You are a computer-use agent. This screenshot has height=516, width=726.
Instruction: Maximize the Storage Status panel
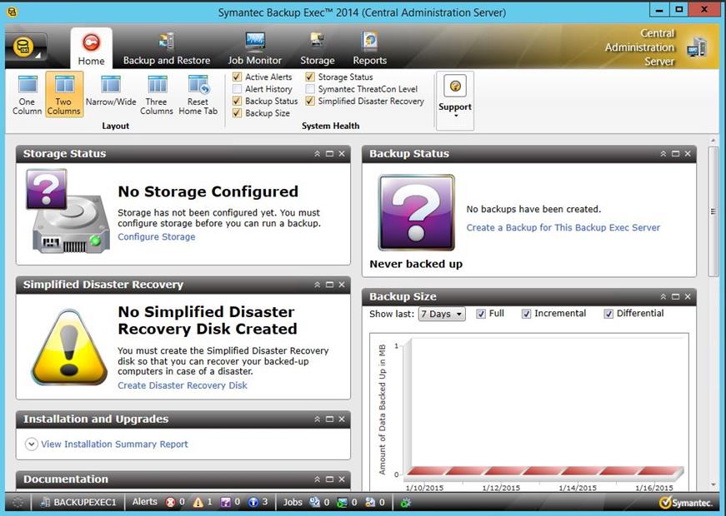330,154
